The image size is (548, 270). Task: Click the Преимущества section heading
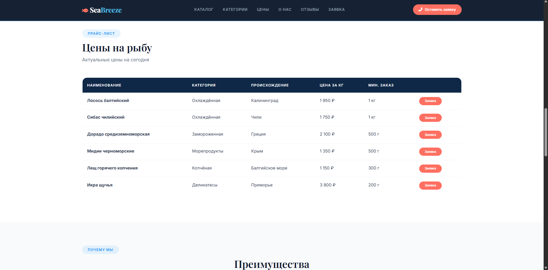[x=272, y=264]
